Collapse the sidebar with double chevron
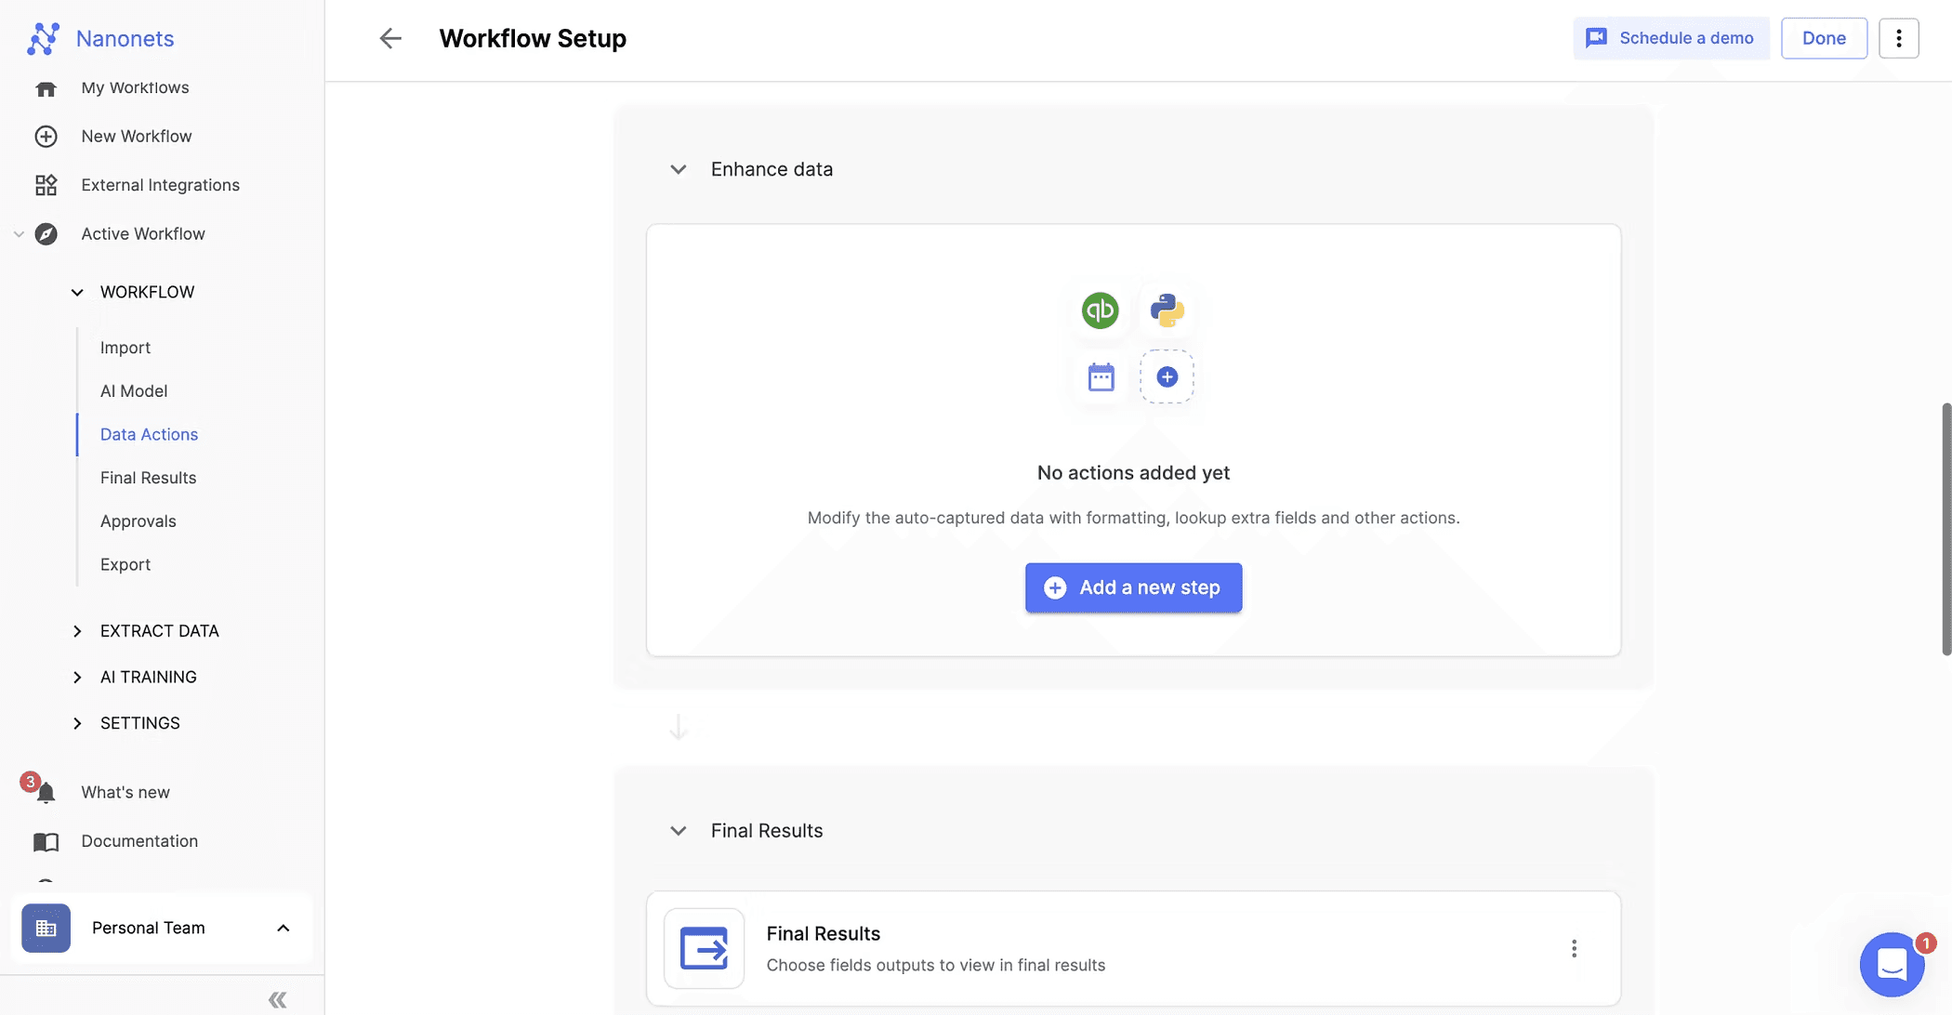This screenshot has height=1015, width=1952. pyautogui.click(x=277, y=999)
